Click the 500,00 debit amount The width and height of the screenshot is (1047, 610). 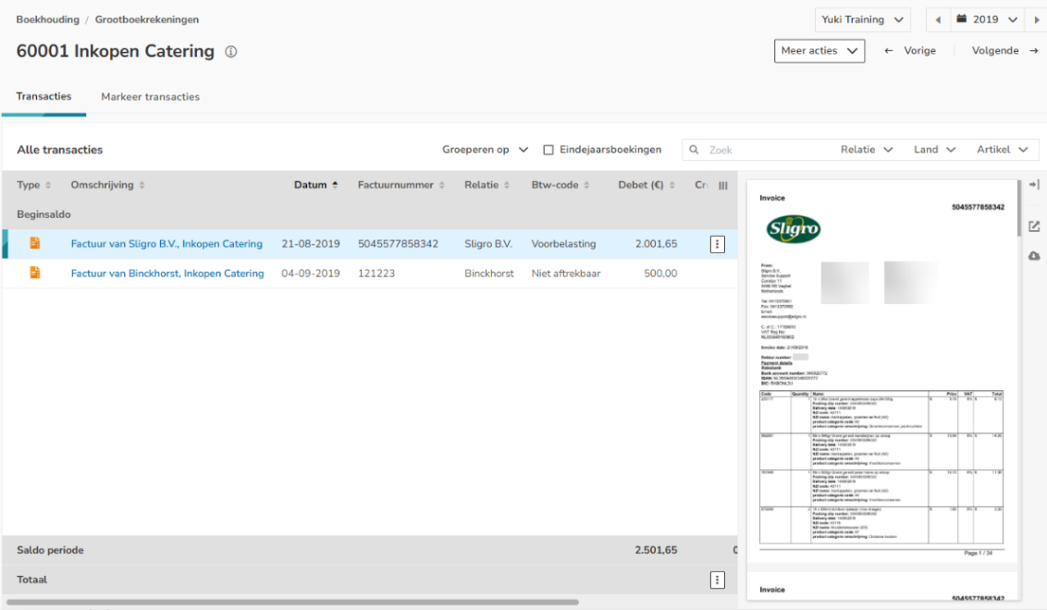660,274
